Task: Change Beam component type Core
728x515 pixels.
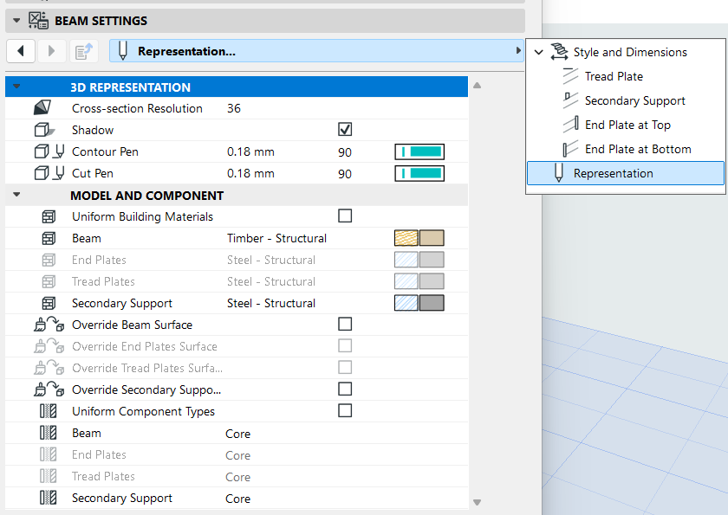Action: (237, 434)
